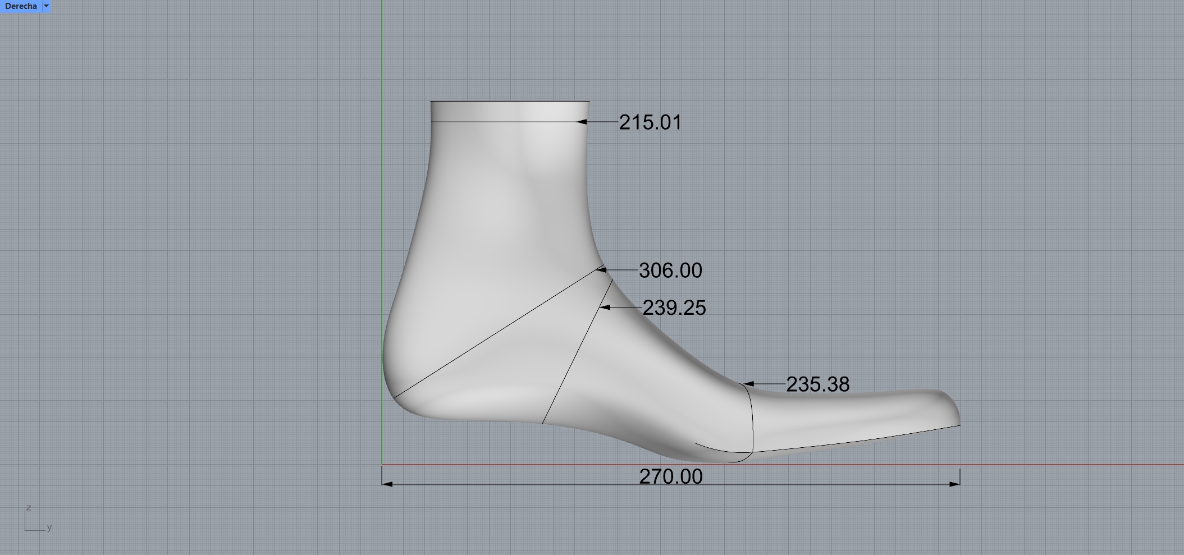Click the z-y axis indicator icon
1184x555 pixels.
point(38,519)
